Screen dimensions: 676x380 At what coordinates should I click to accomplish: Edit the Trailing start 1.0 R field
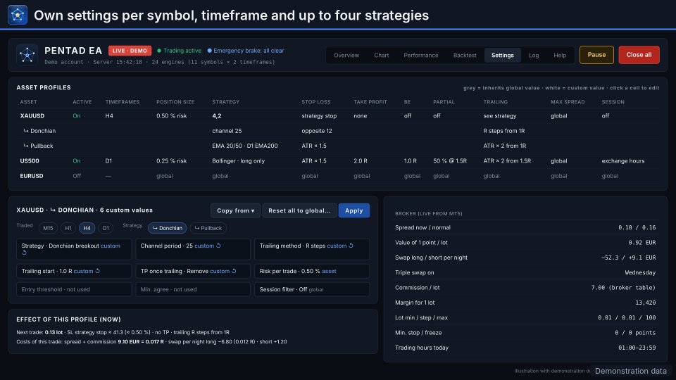[74, 271]
